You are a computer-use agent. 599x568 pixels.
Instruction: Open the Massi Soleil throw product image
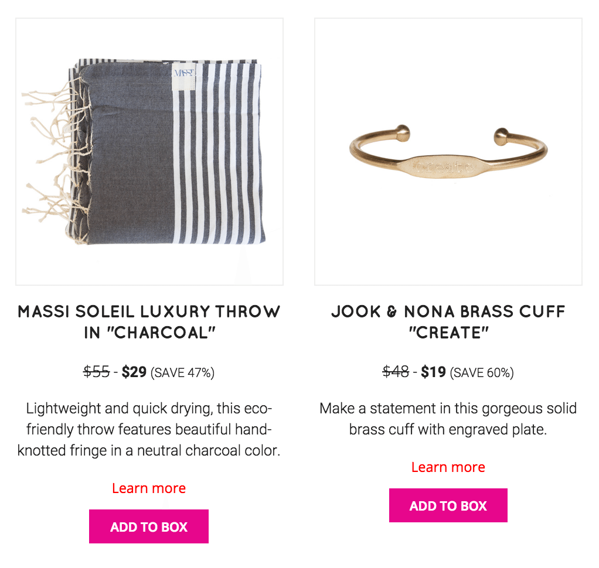[x=149, y=152]
